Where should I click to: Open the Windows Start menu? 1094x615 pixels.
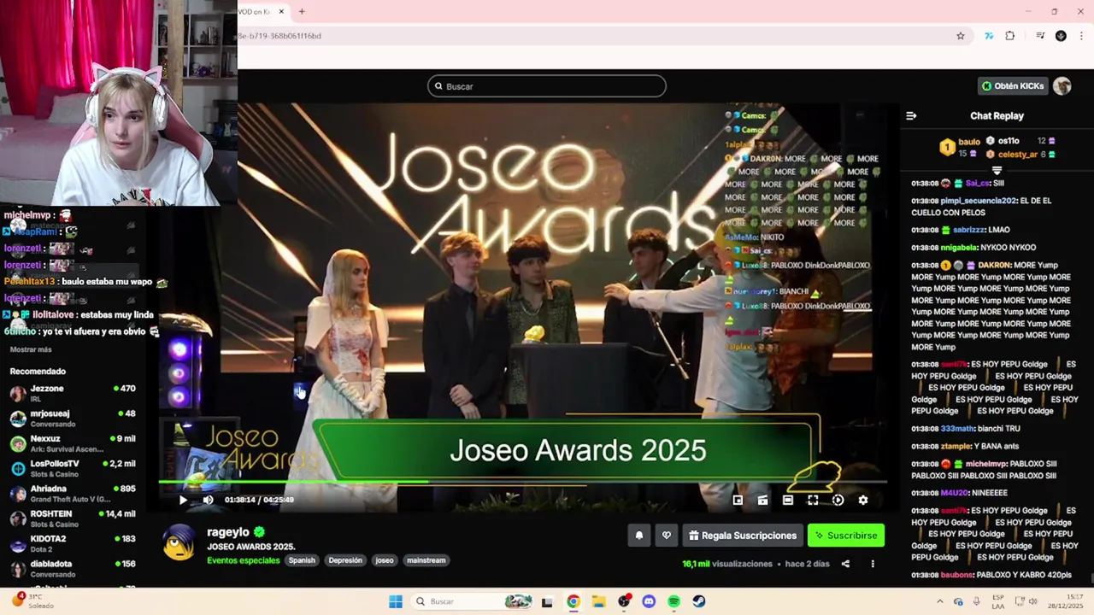click(396, 601)
